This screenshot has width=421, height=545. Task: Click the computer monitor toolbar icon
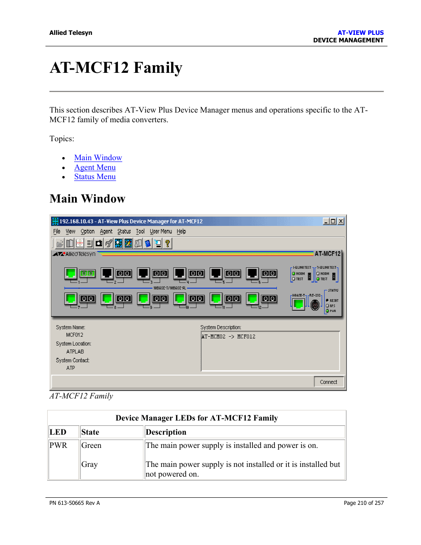coord(158,243)
